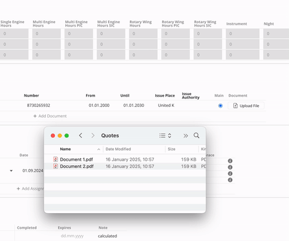
Task: Sort Finder files by Date Modified
Action: pyautogui.click(x=118, y=149)
